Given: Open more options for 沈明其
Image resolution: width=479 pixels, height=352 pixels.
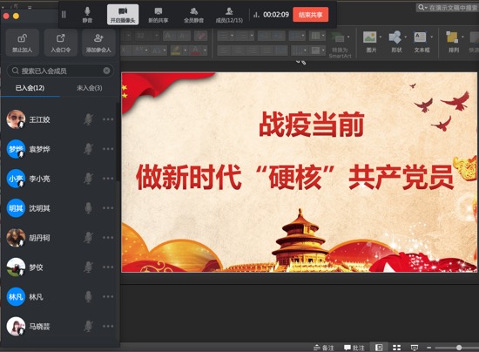Looking at the screenshot, I should tap(108, 208).
